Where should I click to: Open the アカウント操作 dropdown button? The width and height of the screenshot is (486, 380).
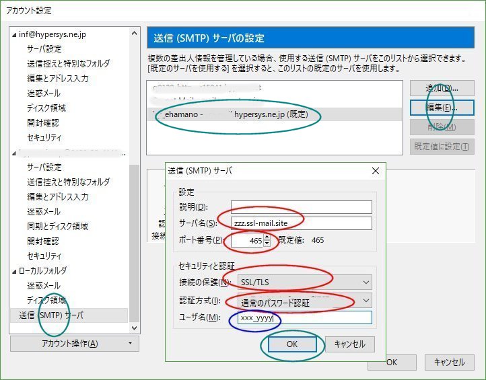74,344
